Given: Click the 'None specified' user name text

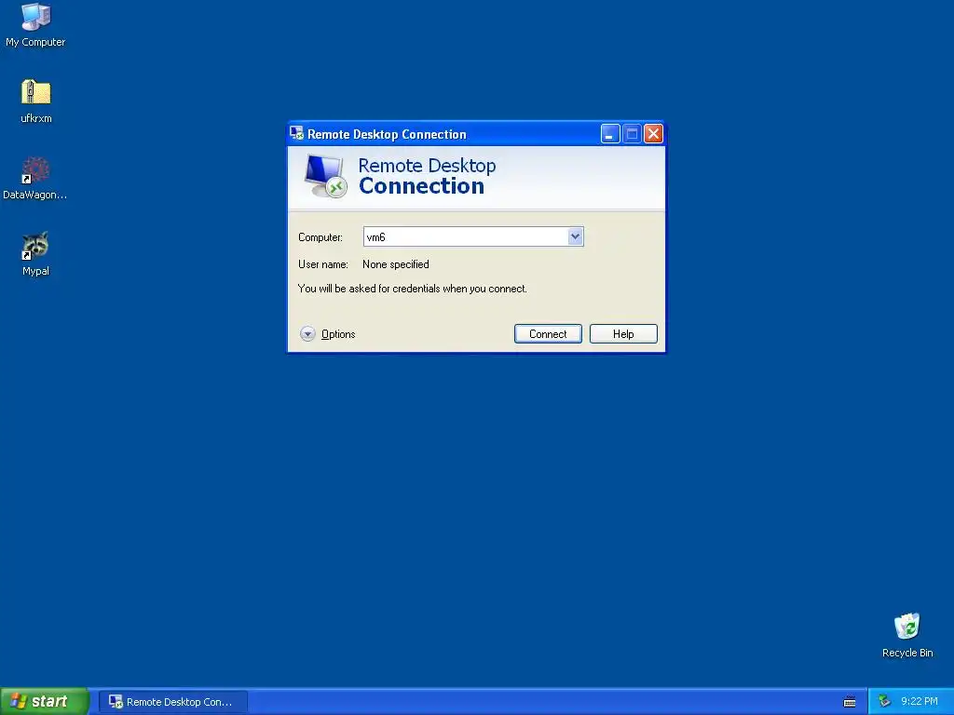Looking at the screenshot, I should click(395, 263).
